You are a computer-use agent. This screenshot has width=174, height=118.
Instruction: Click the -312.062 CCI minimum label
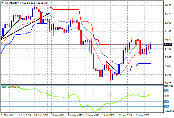[169, 111]
